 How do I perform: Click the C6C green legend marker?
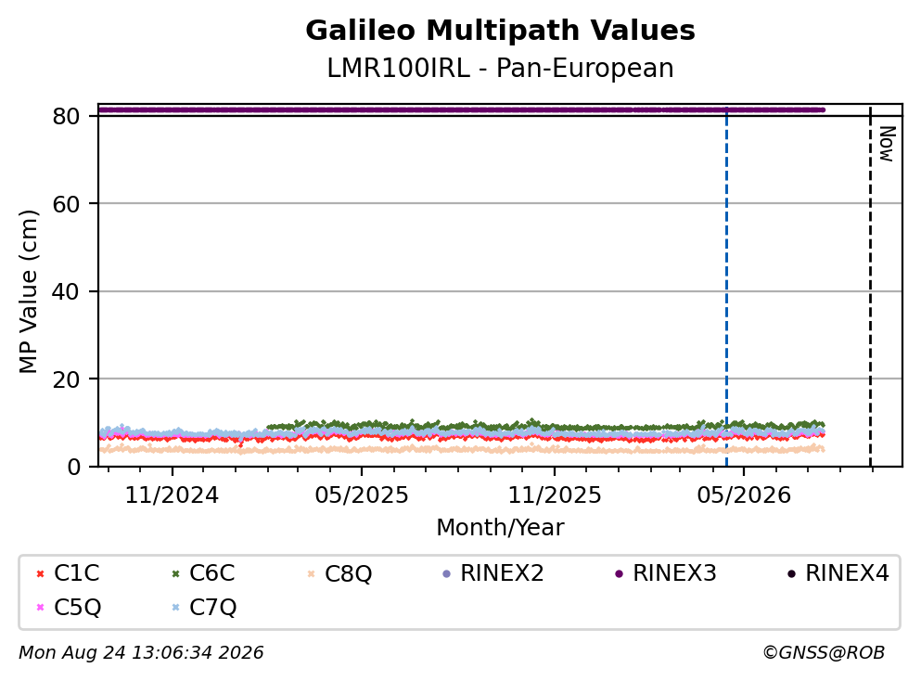(x=175, y=574)
